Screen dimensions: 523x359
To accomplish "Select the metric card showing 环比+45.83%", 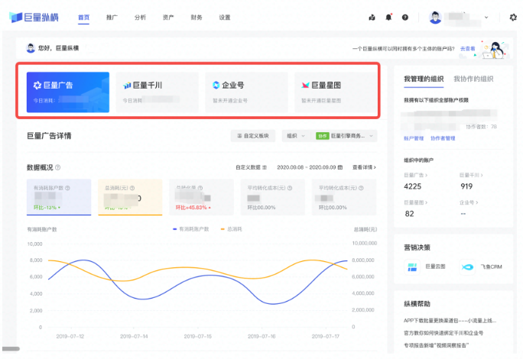I will click(201, 197).
